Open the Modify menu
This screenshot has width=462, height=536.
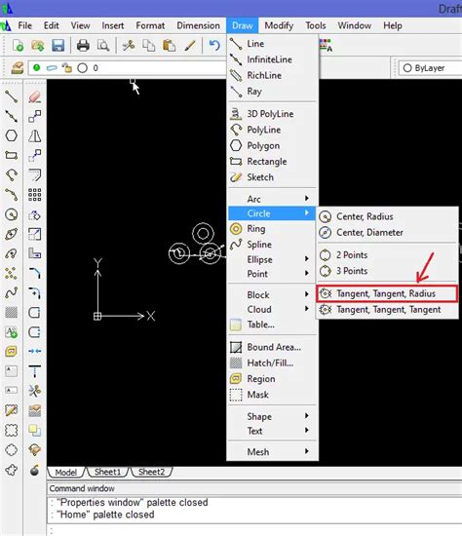click(x=279, y=25)
